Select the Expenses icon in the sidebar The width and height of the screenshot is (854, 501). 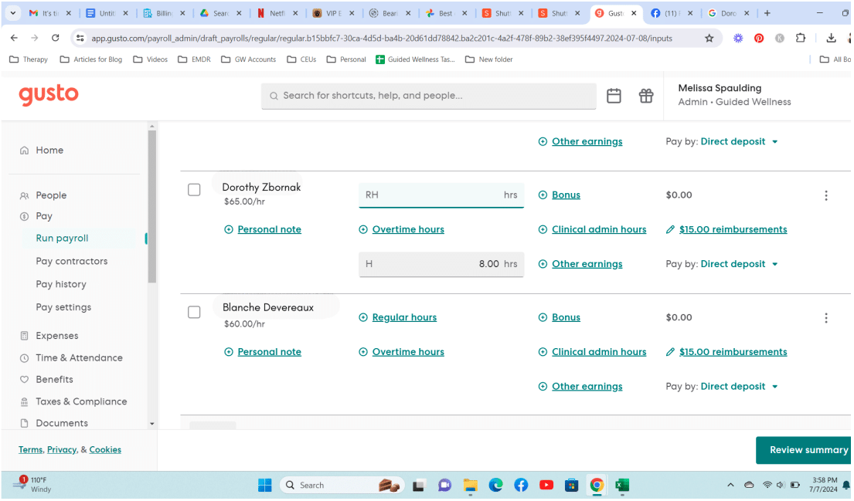pyautogui.click(x=26, y=335)
